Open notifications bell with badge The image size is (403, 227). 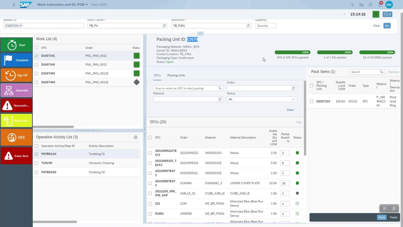tap(380, 5)
